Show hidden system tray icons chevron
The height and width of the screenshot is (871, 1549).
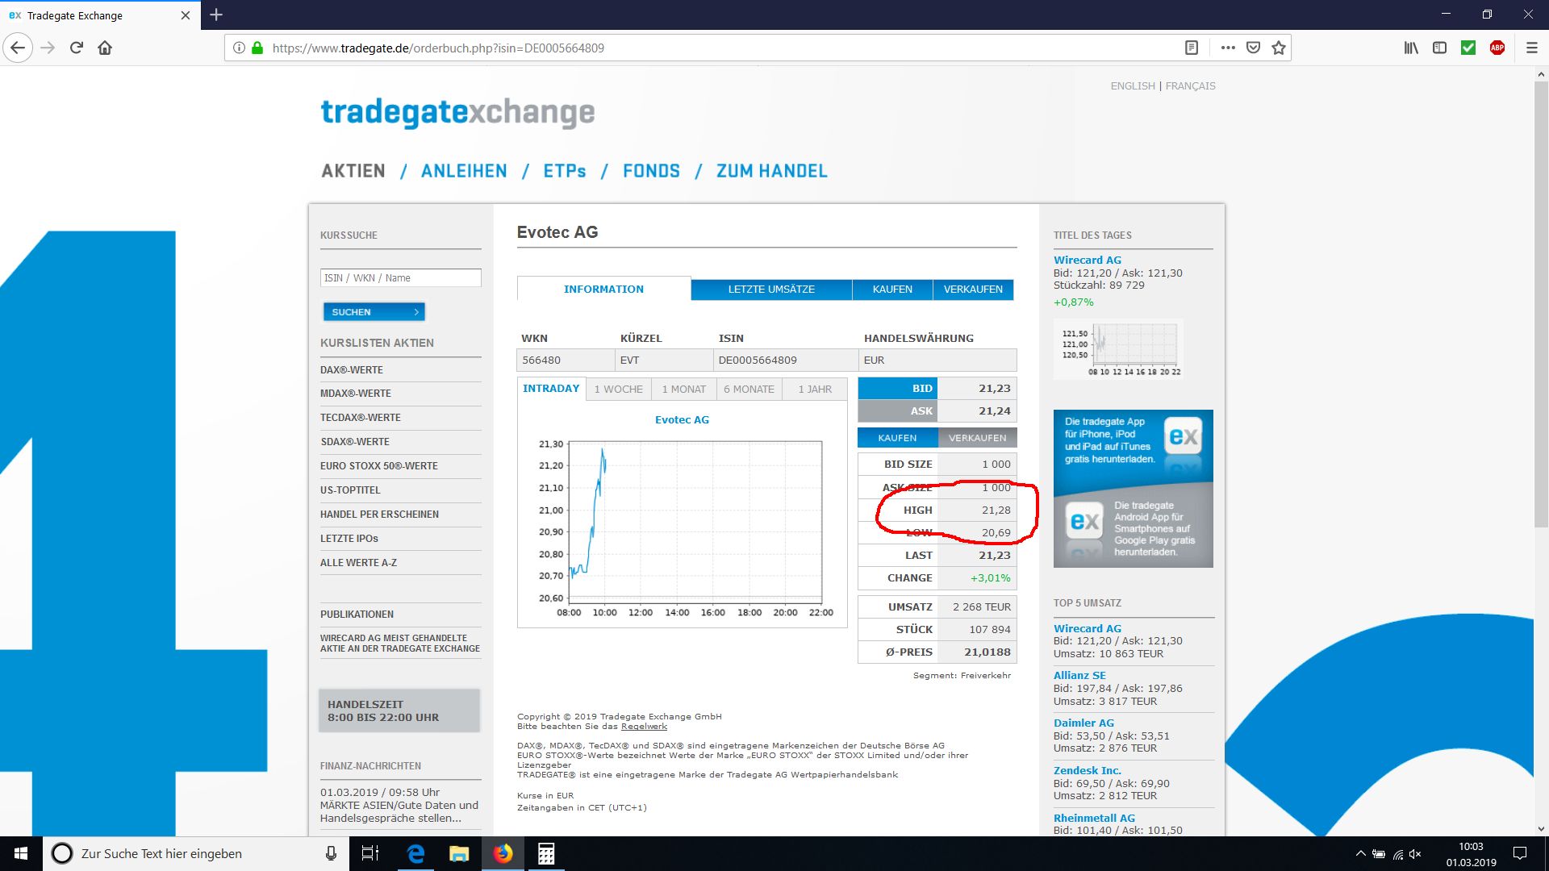[x=1361, y=853]
